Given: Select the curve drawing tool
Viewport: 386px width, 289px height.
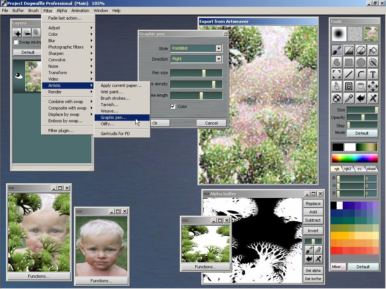Looking at the screenshot, I should pos(361,74).
